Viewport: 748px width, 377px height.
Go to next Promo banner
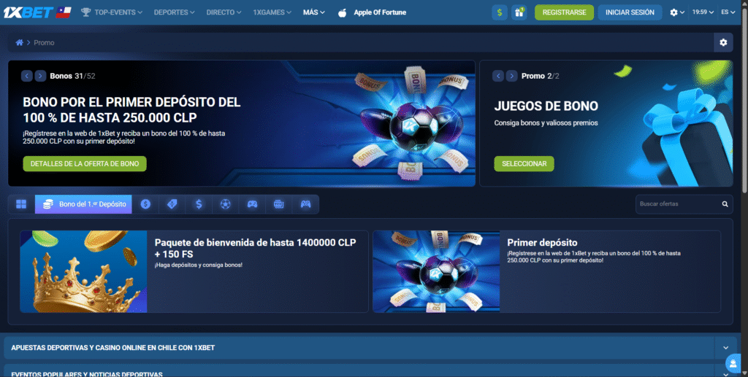coord(512,76)
